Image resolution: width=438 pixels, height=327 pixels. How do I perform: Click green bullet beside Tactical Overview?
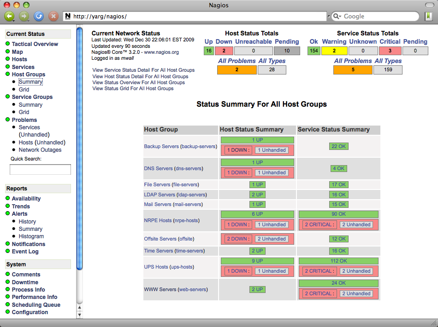[x=8, y=44]
